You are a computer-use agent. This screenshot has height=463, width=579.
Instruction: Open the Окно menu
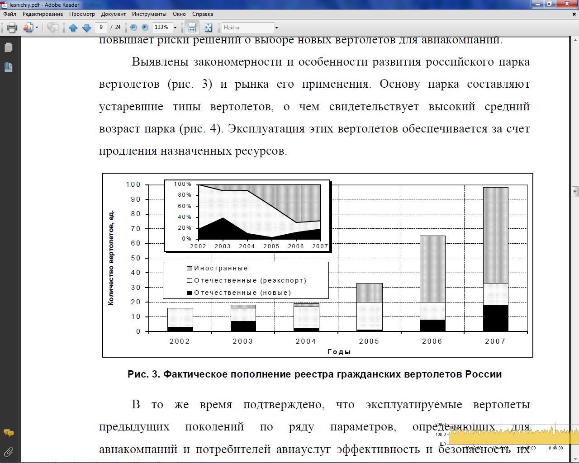tap(179, 14)
